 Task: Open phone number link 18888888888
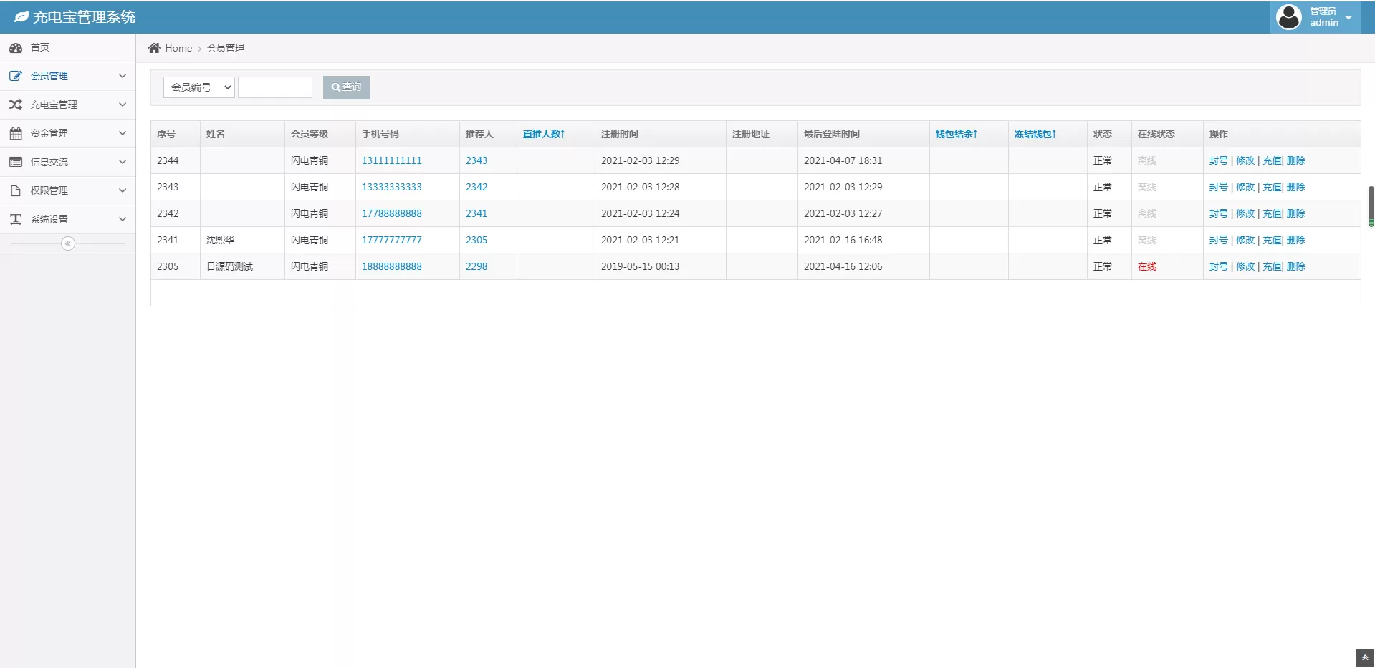click(391, 266)
